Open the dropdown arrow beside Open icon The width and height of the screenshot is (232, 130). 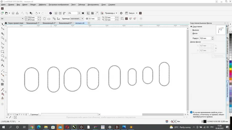[x=9, y=13]
